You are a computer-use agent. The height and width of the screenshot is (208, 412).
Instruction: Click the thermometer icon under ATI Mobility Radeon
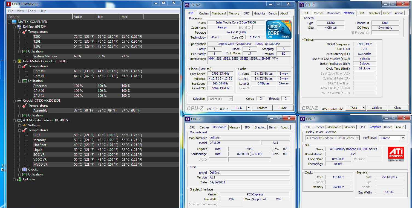click(25, 130)
